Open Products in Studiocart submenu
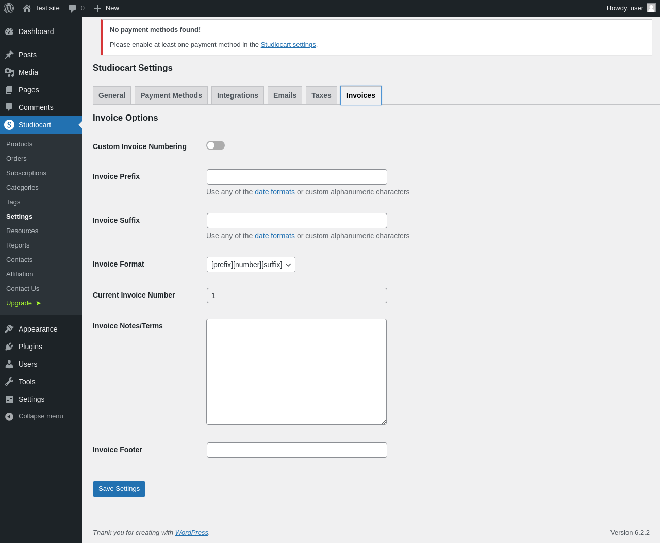 pyautogui.click(x=41, y=144)
